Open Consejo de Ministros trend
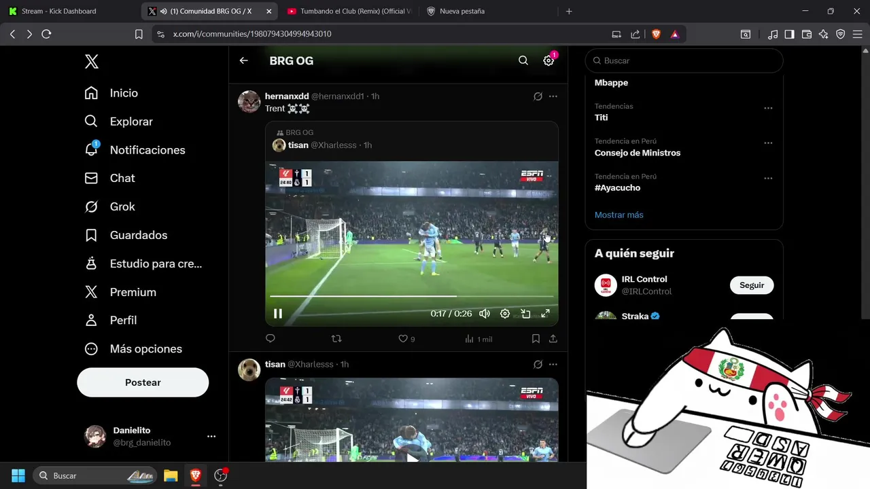 [x=638, y=153]
